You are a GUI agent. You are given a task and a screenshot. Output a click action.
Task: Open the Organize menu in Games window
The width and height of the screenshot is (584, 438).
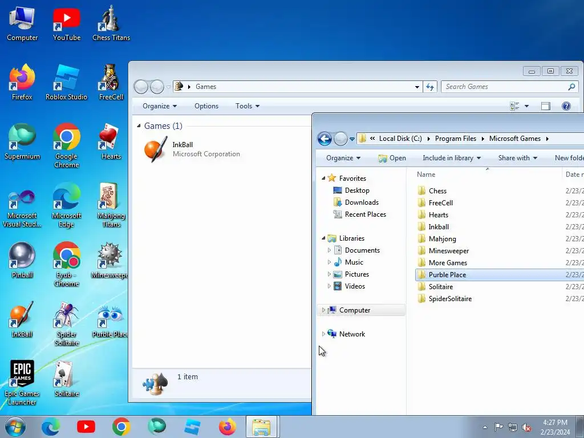[x=160, y=106]
